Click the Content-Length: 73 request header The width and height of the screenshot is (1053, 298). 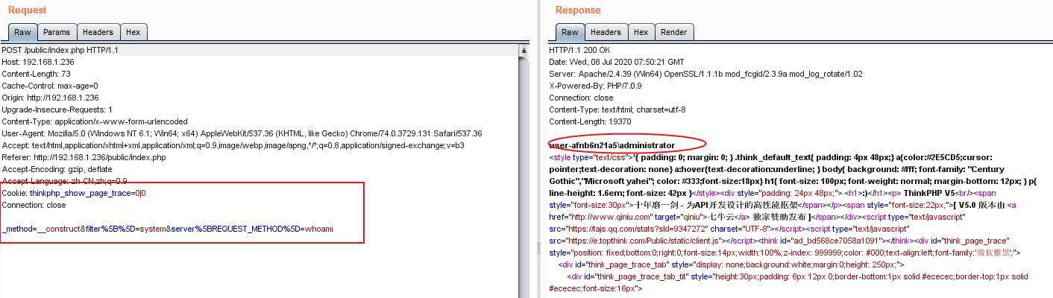tap(36, 74)
